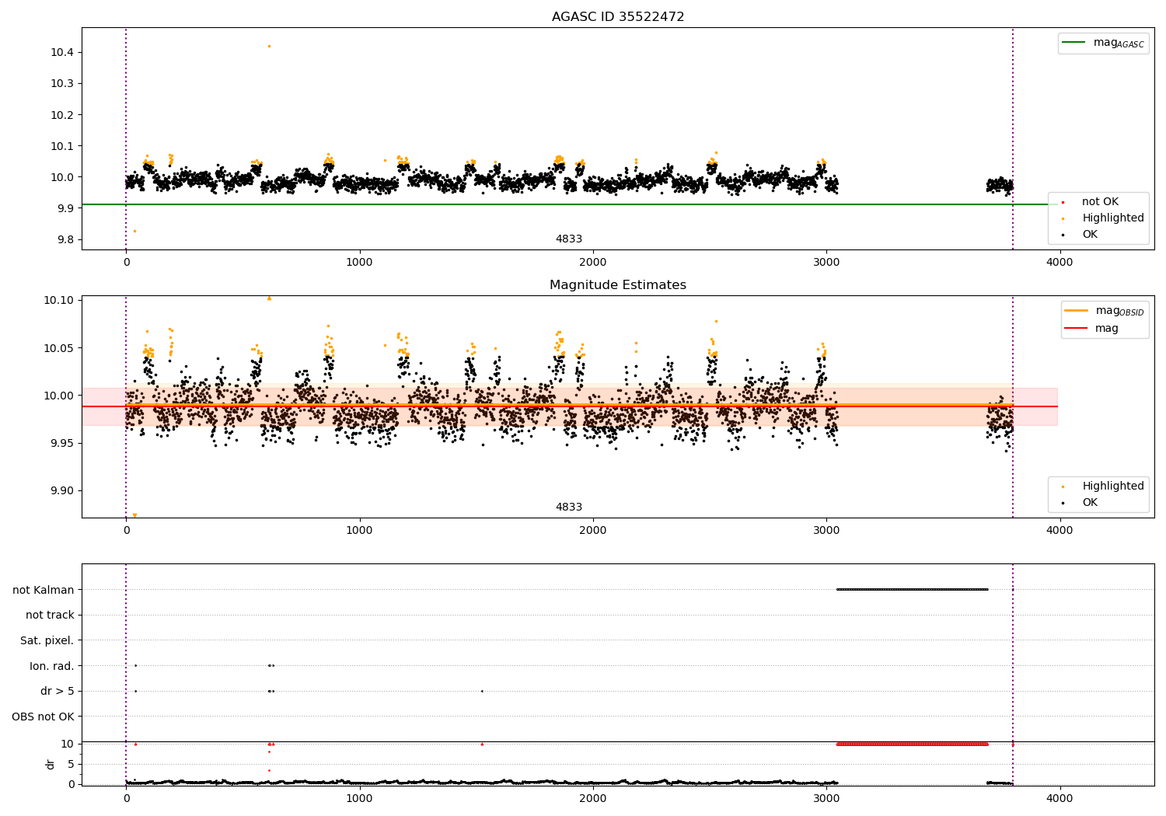Click the 10.00 tick in Magnitude Estimates plot
Image resolution: width=1166 pixels, height=816 pixels.
59,396
